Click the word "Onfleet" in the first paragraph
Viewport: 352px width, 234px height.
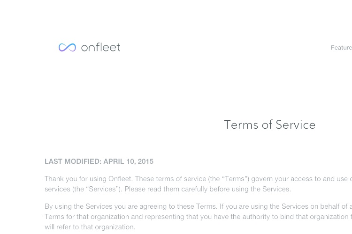tap(120, 179)
